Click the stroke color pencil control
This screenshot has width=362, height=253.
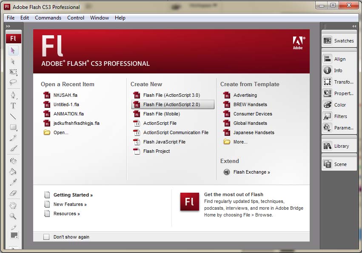tap(13, 228)
